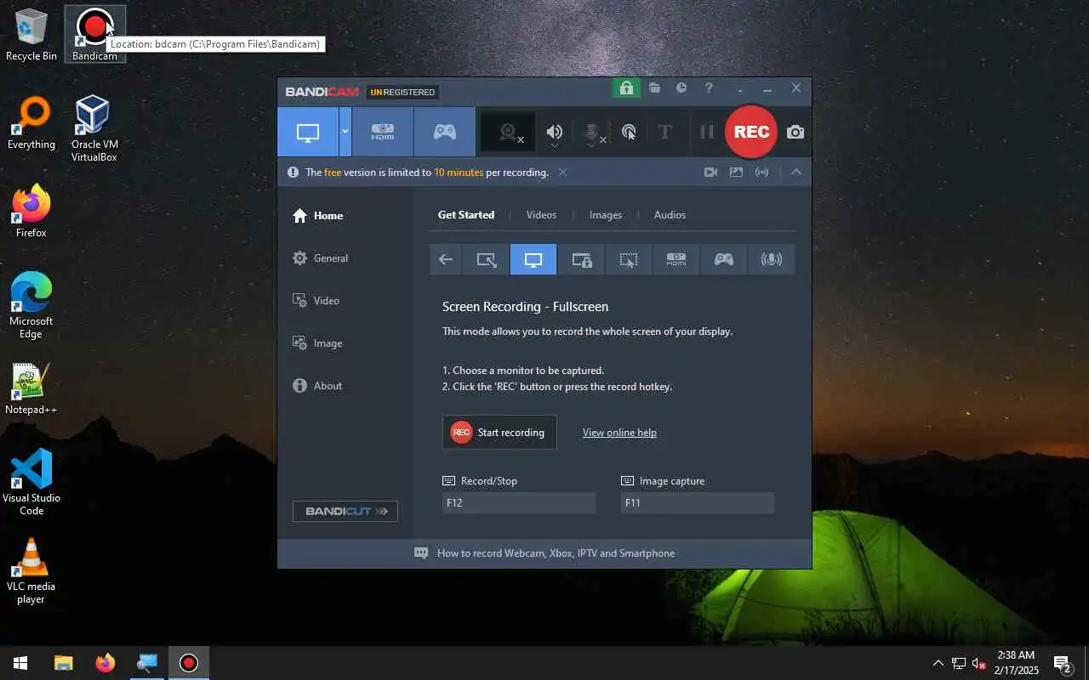1089x680 pixels.
Task: Toggle text overlay T icon
Action: (x=665, y=132)
